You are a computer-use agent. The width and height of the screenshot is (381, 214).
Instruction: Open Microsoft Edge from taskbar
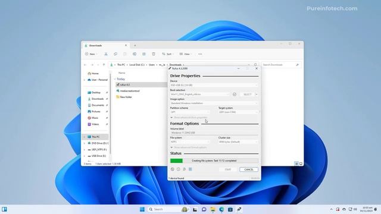[221, 209]
